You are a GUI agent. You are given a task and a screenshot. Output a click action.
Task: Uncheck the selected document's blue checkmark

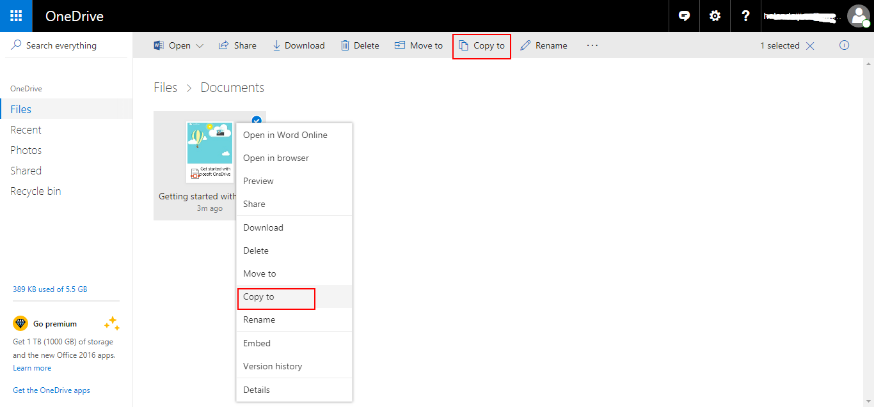coord(257,120)
